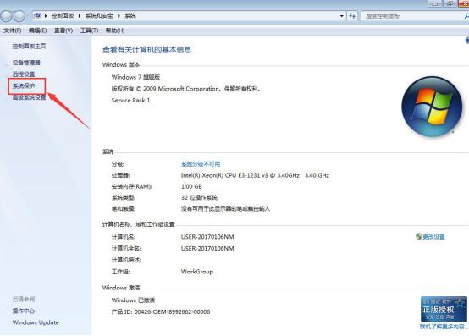The image size is (469, 336).
Task: Click USER-20170106NM beside 计算机名
Action: pyautogui.click(x=207, y=237)
